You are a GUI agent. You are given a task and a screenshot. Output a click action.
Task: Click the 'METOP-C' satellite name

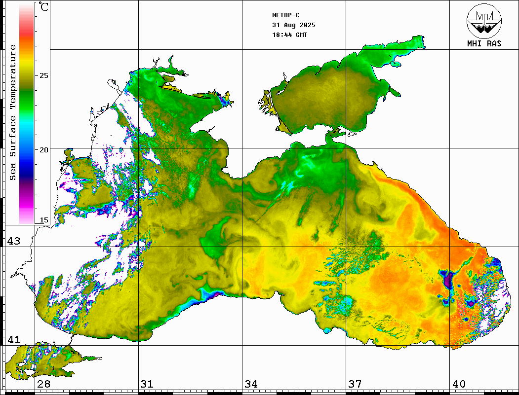coord(286,15)
